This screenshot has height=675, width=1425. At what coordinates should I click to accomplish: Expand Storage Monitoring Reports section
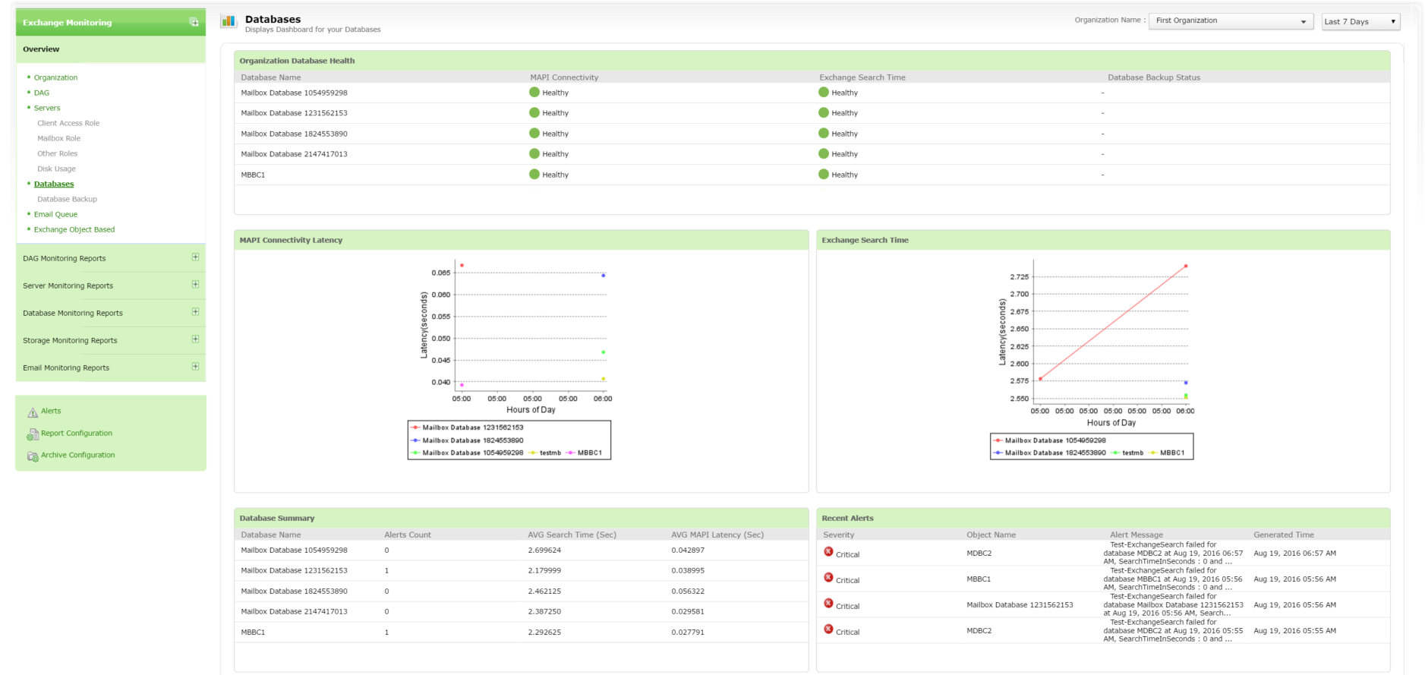pyautogui.click(x=195, y=339)
